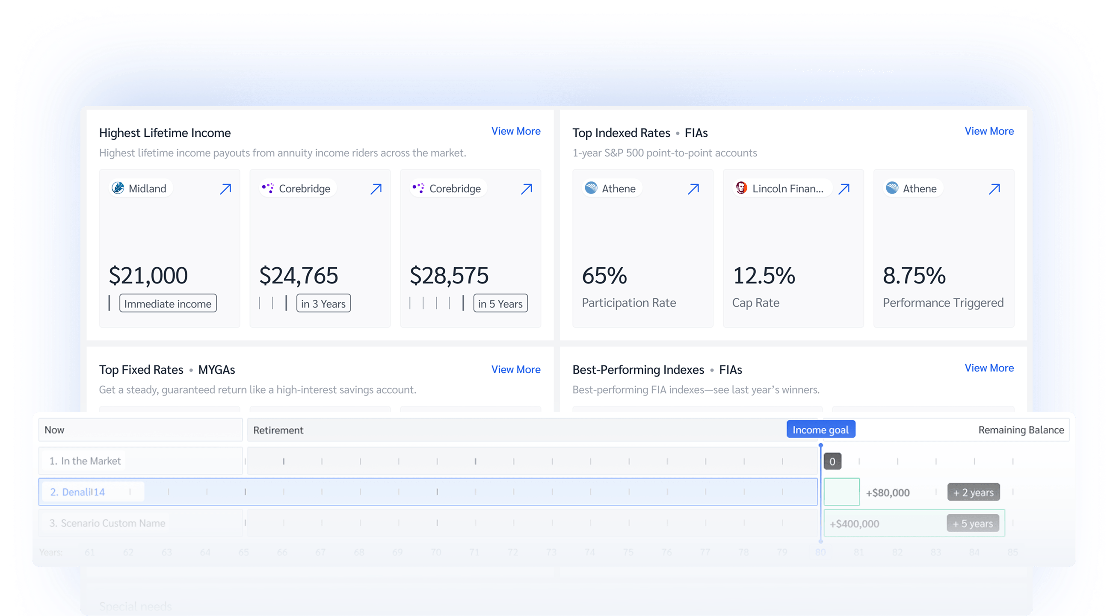Select the Immediate income tag
The image size is (1113, 616).
point(168,304)
